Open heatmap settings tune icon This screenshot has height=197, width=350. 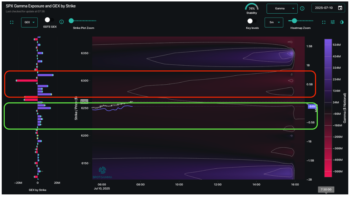click(333, 22)
